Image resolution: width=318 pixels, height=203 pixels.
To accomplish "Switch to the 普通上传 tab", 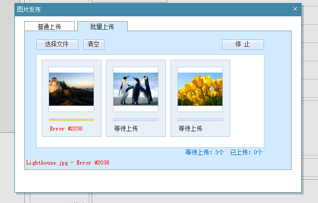I will click(50, 27).
